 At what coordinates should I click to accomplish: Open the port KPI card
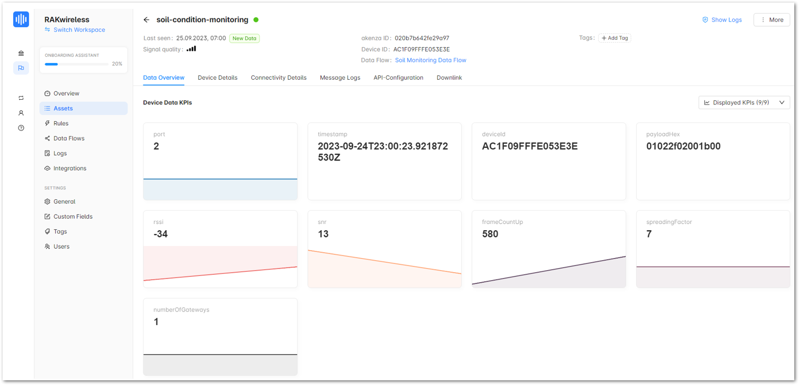(x=220, y=162)
